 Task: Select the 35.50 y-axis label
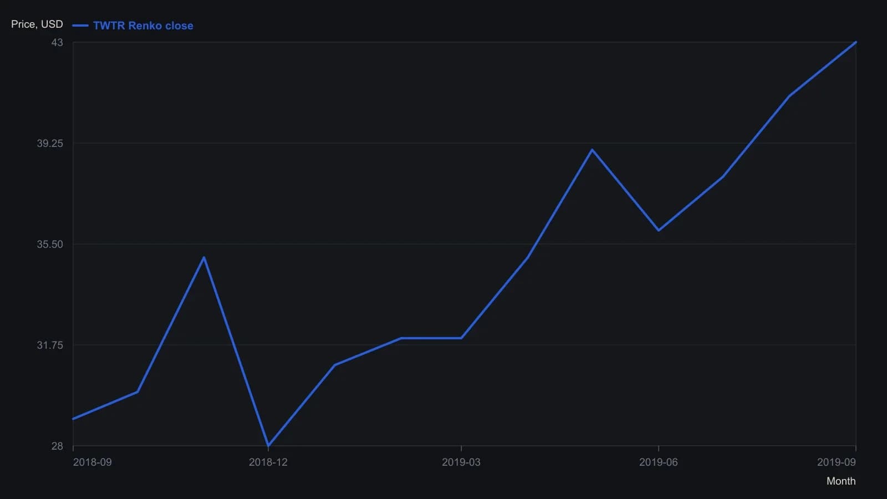click(50, 244)
